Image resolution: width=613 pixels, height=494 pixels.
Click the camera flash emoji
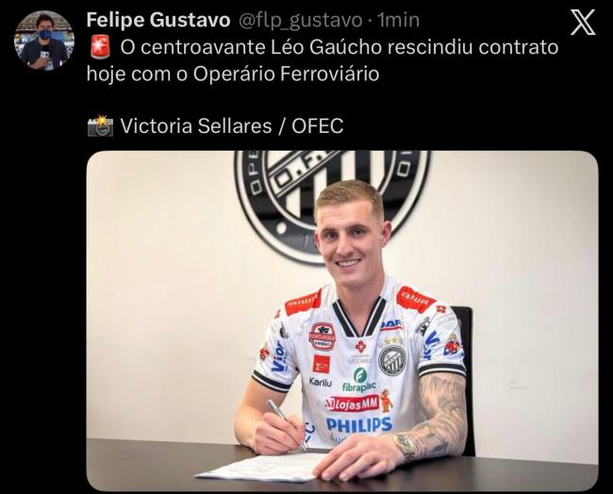(x=100, y=125)
